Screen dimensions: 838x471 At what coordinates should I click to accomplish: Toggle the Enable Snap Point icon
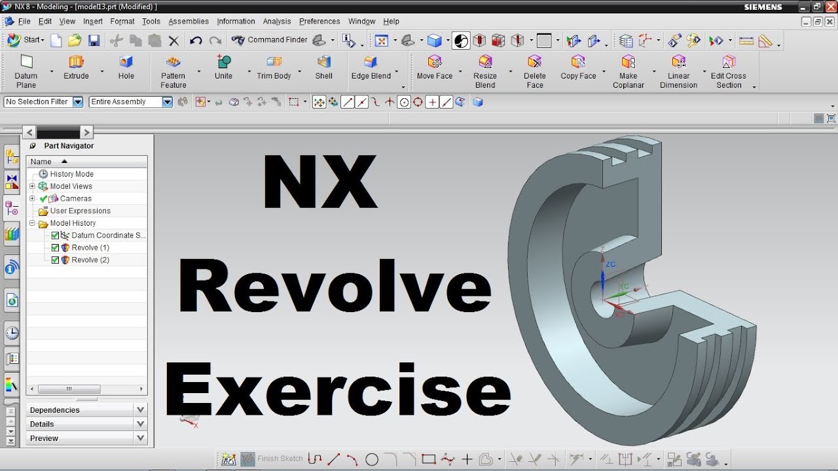(319, 102)
